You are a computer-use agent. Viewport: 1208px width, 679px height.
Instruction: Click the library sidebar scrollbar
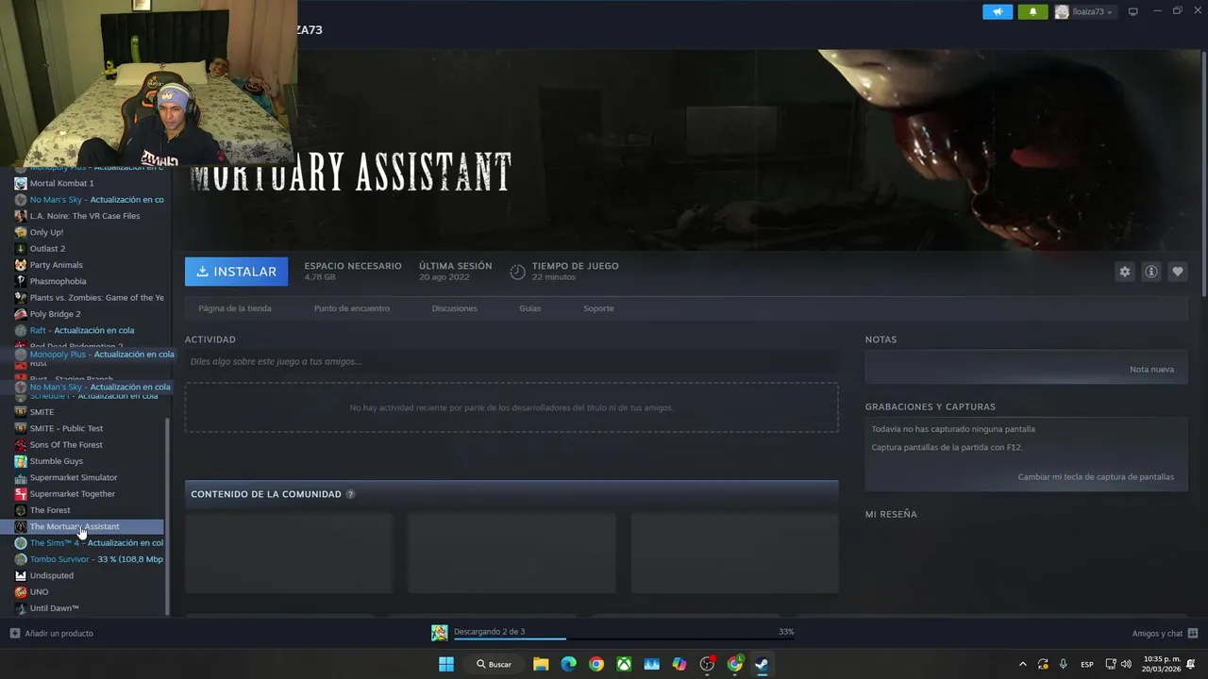168,517
